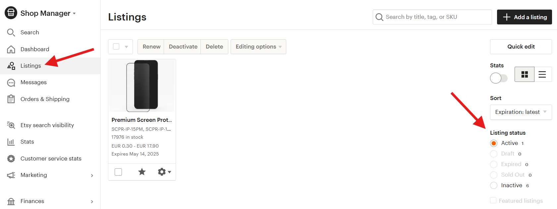Screen dimensions: 557x209
Task: Toggle the Stats switch on
Action: pyautogui.click(x=498, y=78)
